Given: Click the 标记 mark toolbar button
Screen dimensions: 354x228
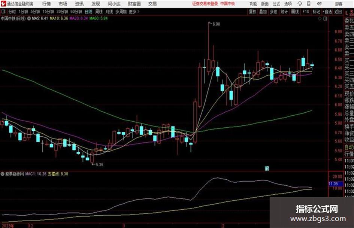Looking at the screenshot, I should (x=316, y=12).
